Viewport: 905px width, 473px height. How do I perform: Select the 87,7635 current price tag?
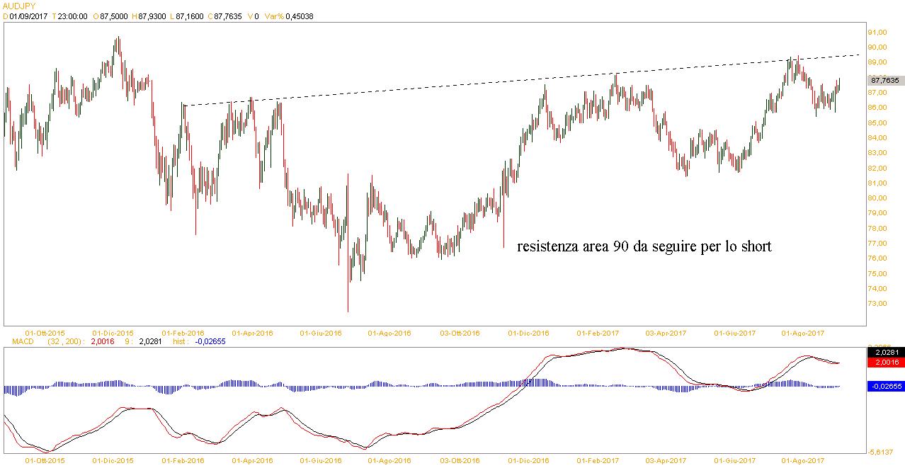click(x=884, y=81)
